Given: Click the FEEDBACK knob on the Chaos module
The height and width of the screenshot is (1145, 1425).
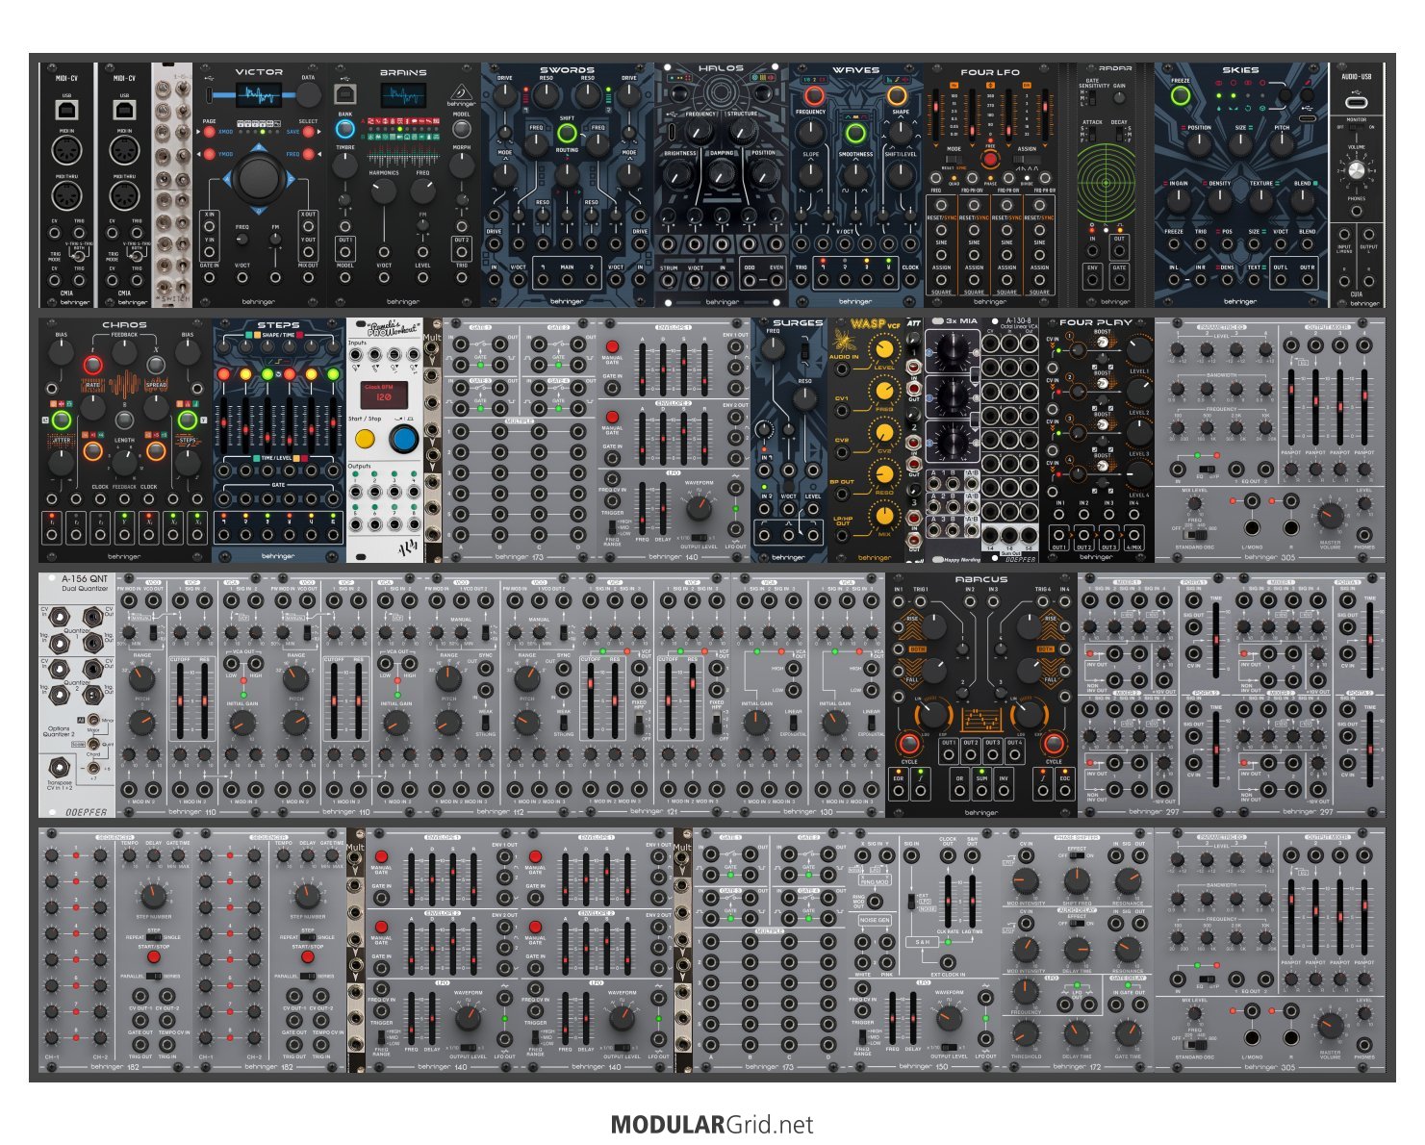Looking at the screenshot, I should (x=124, y=352).
